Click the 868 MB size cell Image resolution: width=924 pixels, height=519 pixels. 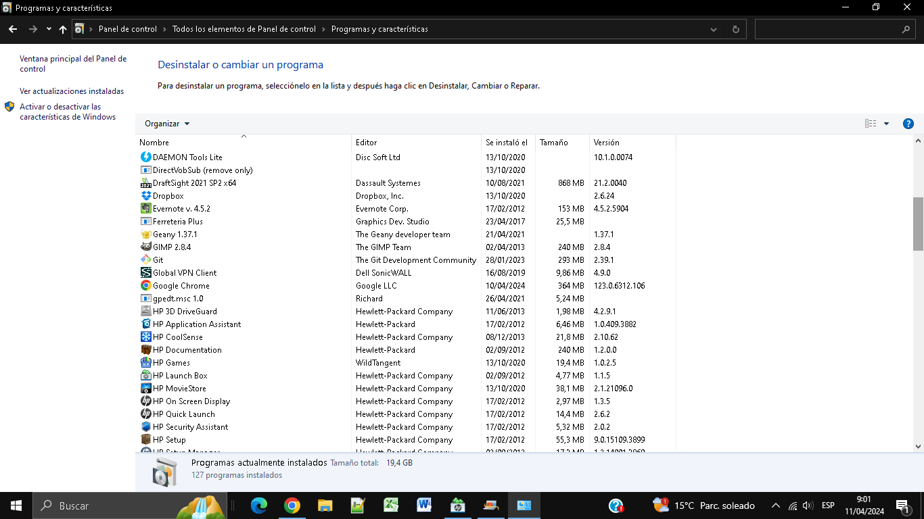(x=571, y=182)
